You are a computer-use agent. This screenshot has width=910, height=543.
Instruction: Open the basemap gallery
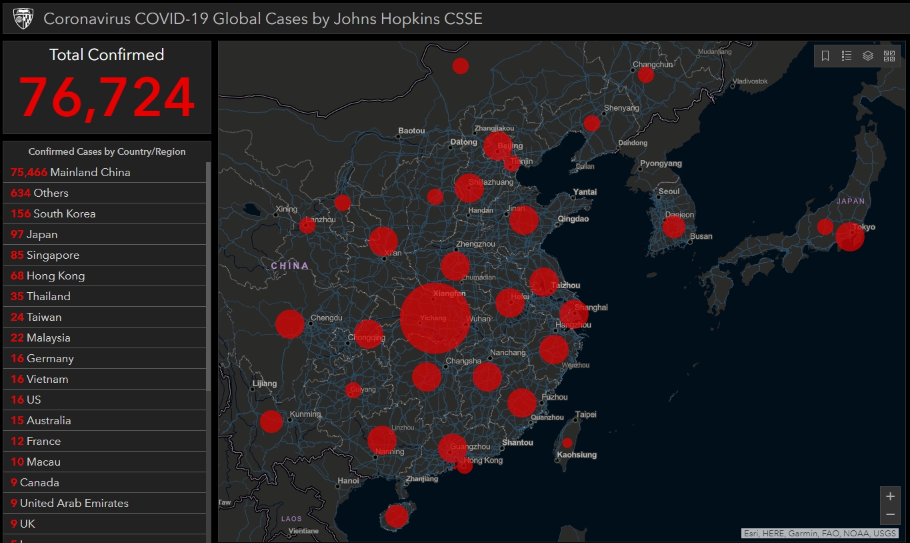(x=889, y=56)
